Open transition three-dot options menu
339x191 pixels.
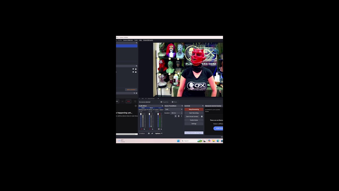(181, 116)
